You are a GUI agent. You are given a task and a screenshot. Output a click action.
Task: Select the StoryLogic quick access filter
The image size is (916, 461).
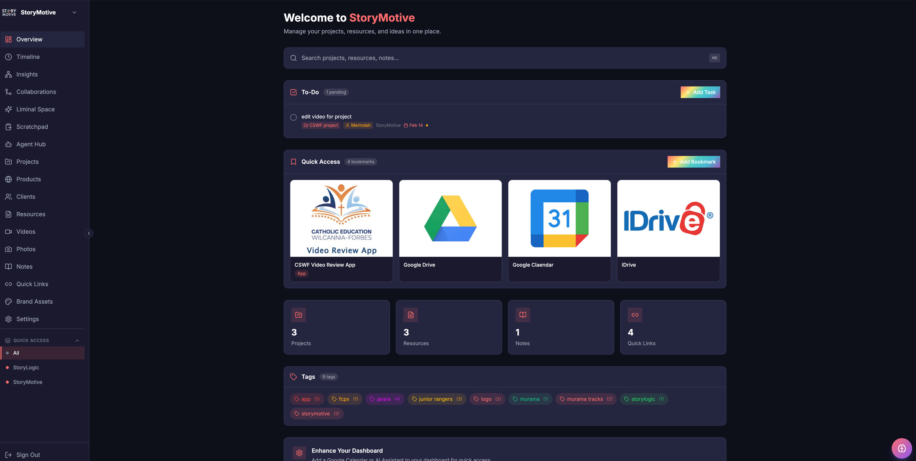pyautogui.click(x=26, y=368)
